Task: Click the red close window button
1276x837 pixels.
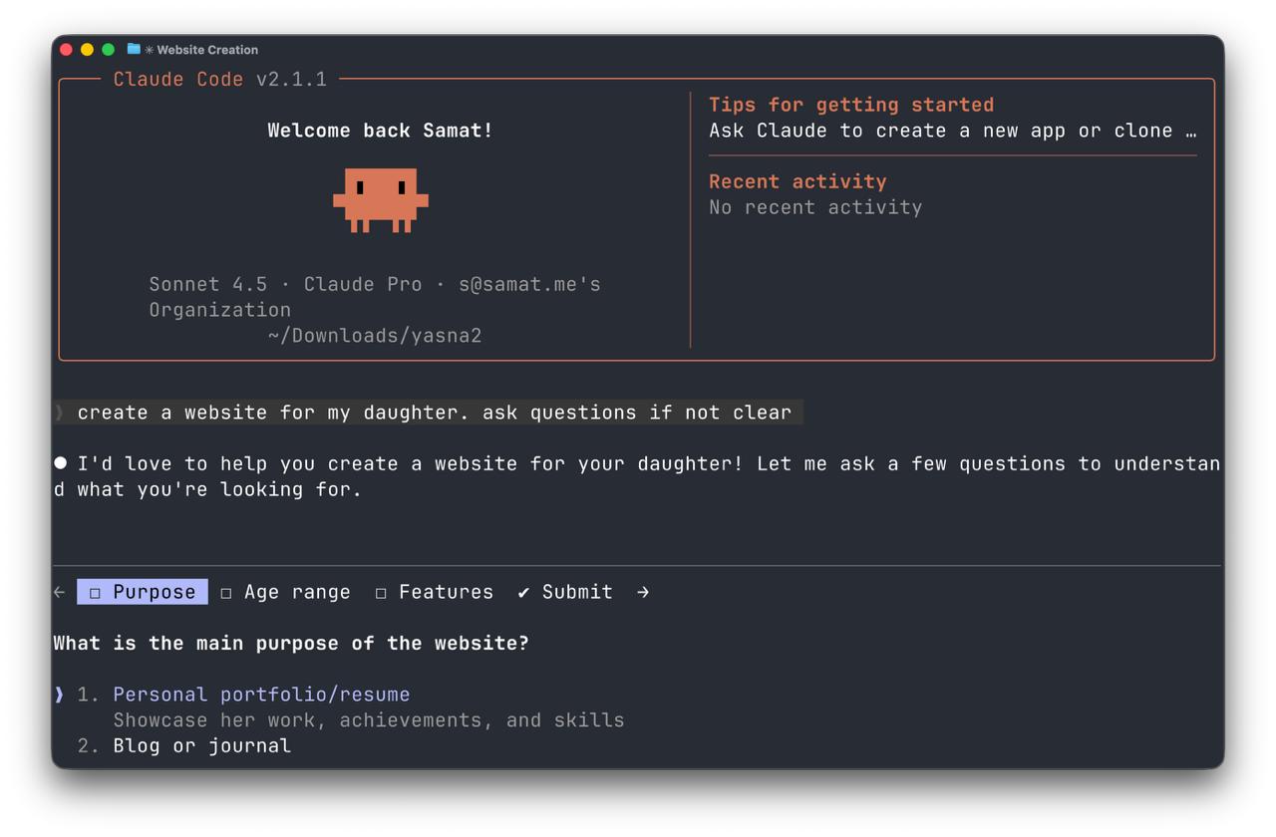Action: [x=67, y=49]
